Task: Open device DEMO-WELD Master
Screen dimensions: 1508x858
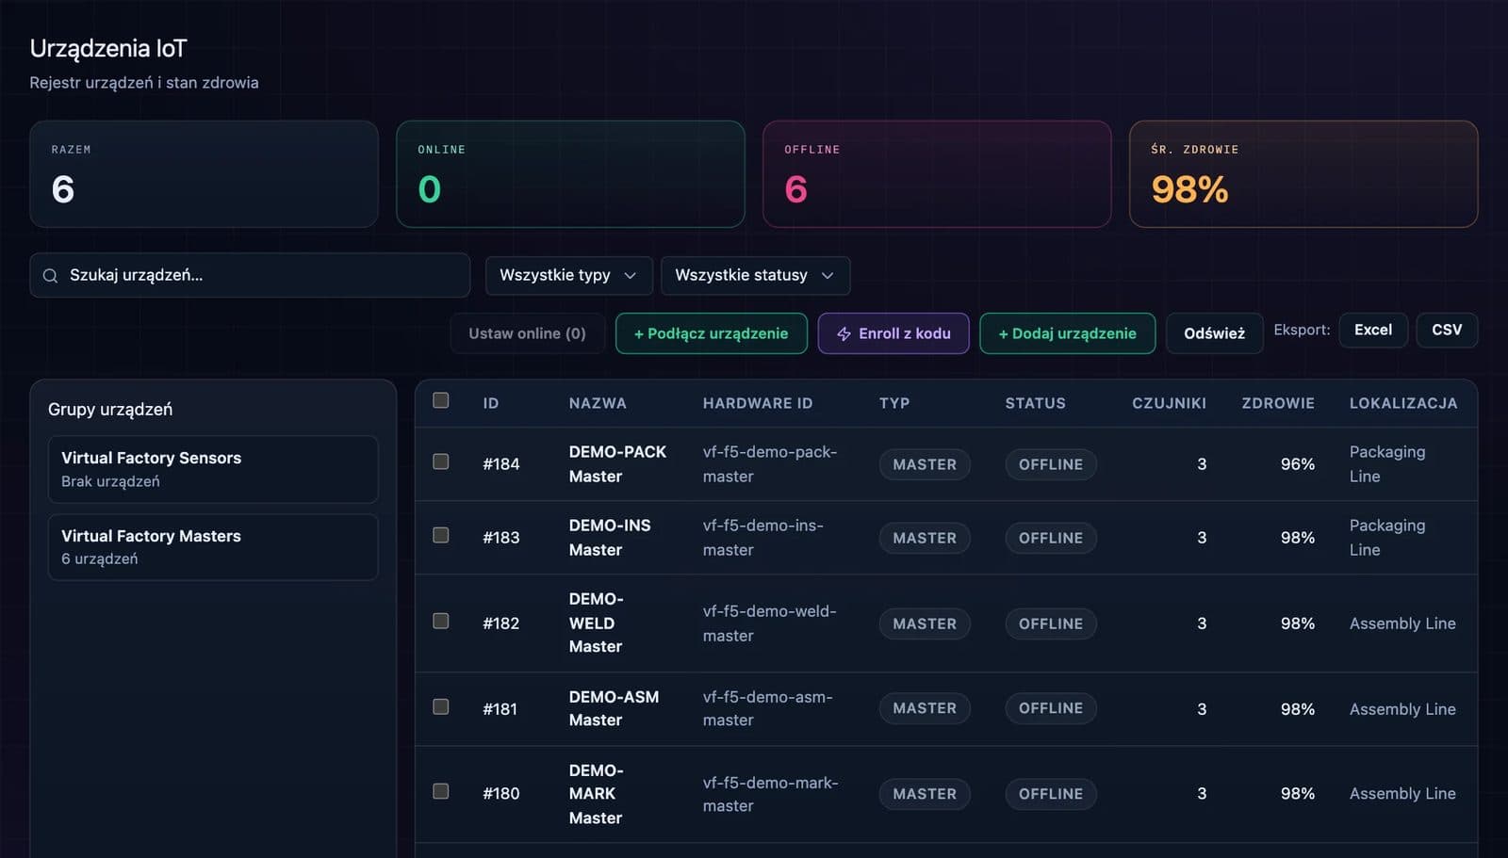Action: pyautogui.click(x=596, y=623)
